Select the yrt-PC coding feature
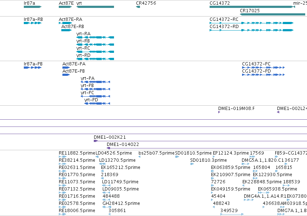 point(95,96)
